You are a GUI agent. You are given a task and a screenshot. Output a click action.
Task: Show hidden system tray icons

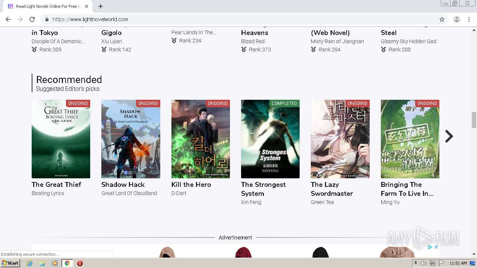click(x=416, y=263)
